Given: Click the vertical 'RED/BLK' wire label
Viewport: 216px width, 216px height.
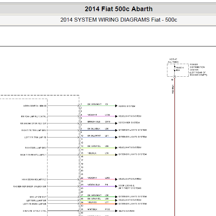Looking at the screenshot, I should click(x=173, y=89).
